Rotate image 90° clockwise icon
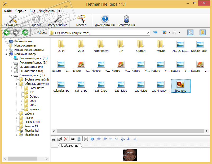Screen dimensions: 212x164 [111, 139]
